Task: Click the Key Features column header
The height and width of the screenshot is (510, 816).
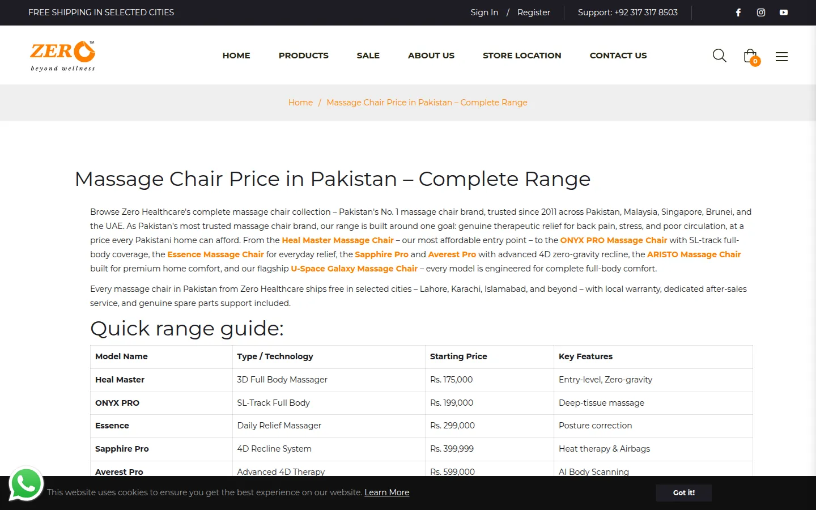Action: (653, 357)
